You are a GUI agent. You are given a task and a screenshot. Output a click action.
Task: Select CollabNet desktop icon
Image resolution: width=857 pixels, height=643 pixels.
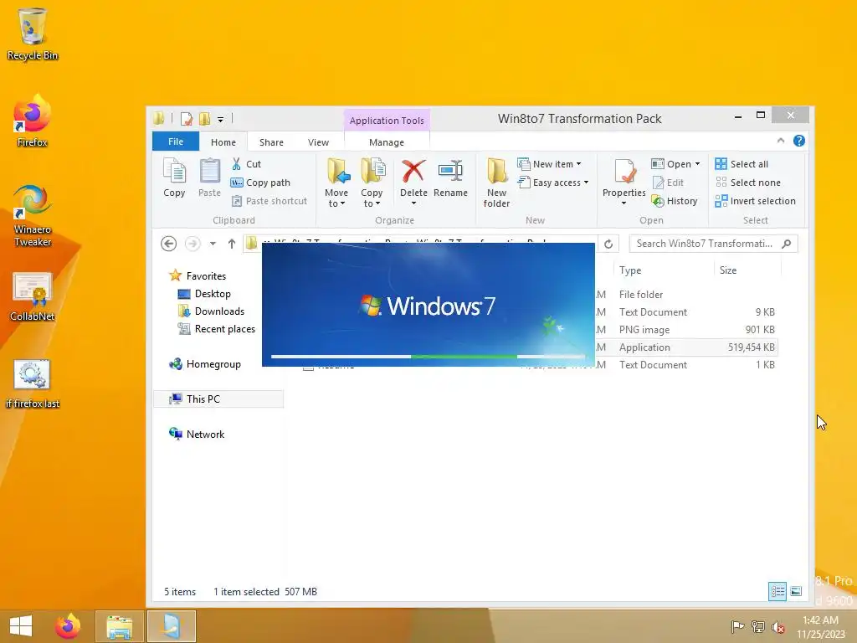tap(33, 296)
